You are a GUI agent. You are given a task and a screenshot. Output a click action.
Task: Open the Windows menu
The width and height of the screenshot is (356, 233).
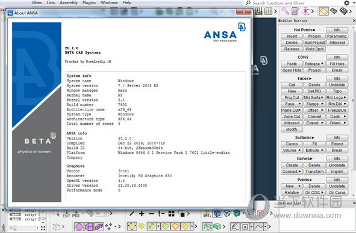tap(109, 3)
